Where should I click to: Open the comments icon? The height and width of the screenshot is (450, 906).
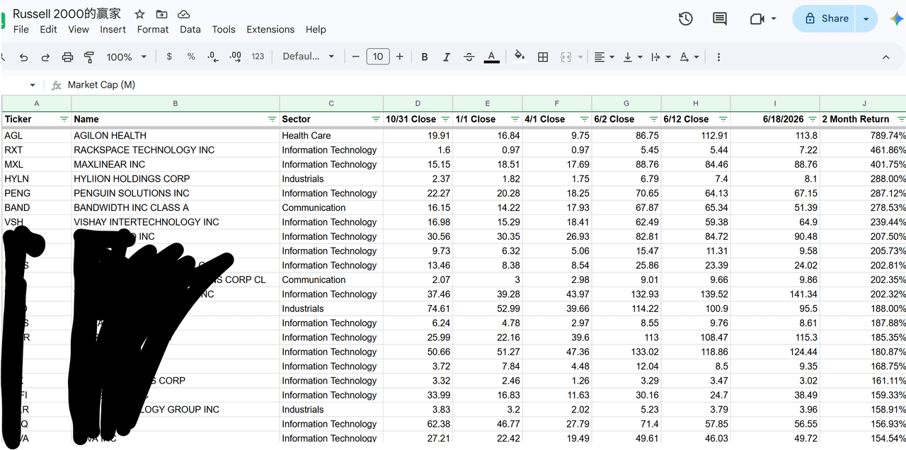[720, 19]
